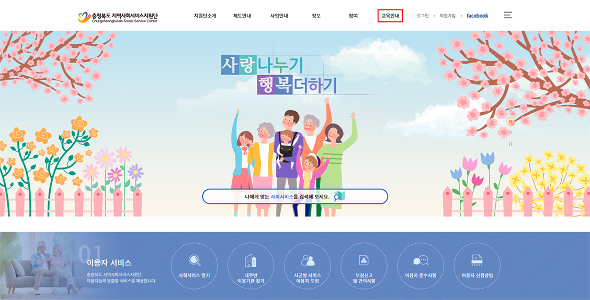Open 내주변 이용기관 찾기 building icon
This screenshot has width=590, height=300.
(251, 260)
